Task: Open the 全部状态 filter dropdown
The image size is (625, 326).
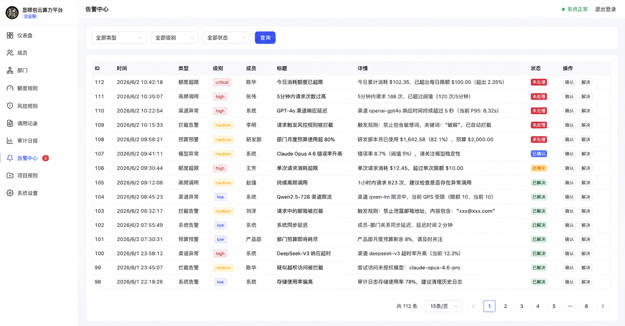Action: (x=226, y=38)
